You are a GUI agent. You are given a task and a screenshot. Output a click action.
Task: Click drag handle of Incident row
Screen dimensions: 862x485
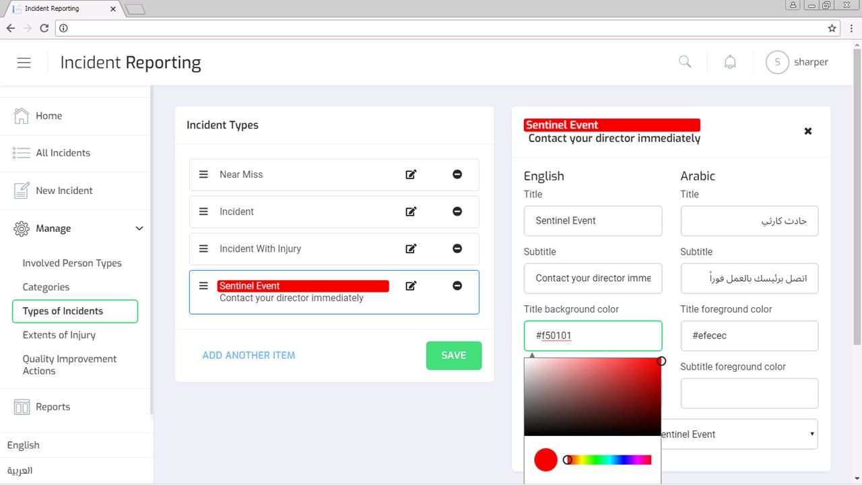click(x=203, y=212)
